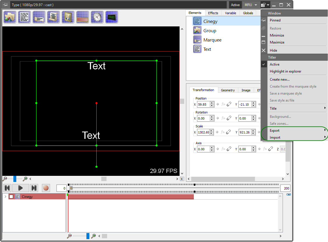Increment the Position X spinner

[212, 103]
